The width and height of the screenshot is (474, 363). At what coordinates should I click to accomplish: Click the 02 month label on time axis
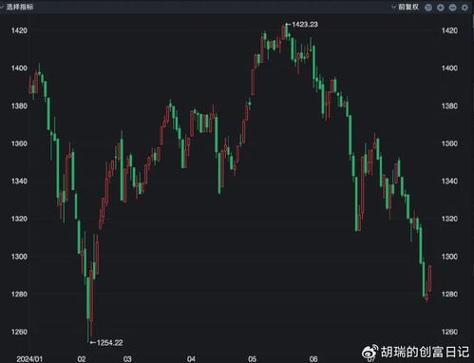tap(82, 359)
